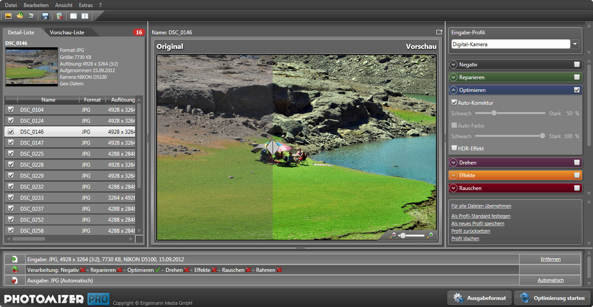Expand the Effekte section
This screenshot has height=307, width=593.
pyautogui.click(x=454, y=175)
